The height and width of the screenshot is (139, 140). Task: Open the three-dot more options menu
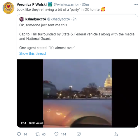[x=136, y=4]
